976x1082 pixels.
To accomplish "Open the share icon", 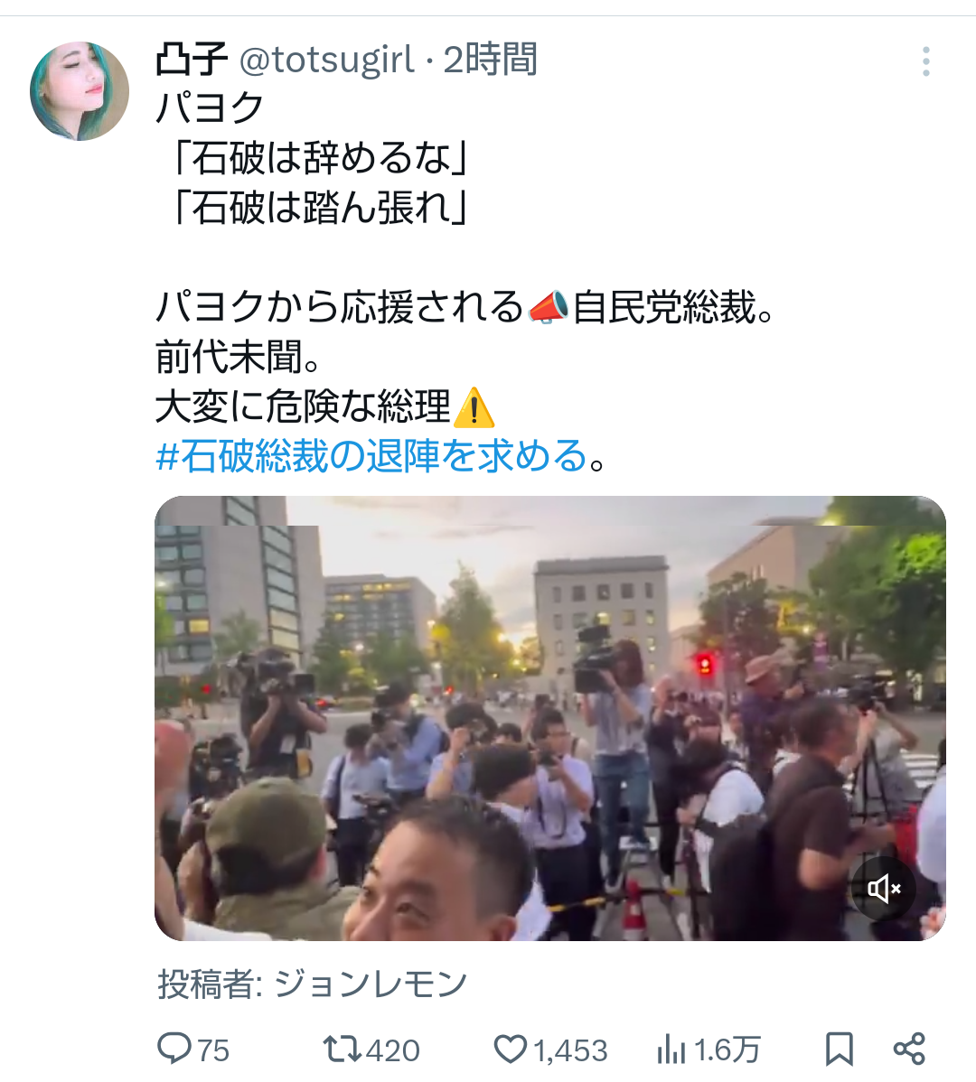I will pos(909,1049).
